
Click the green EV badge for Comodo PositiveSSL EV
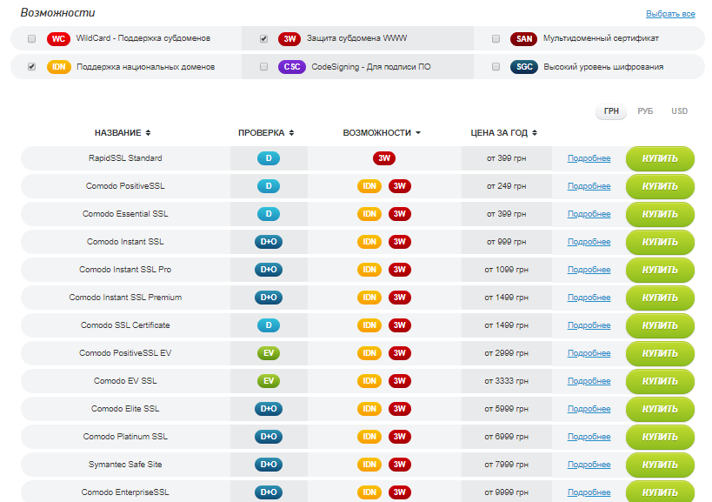[269, 353]
